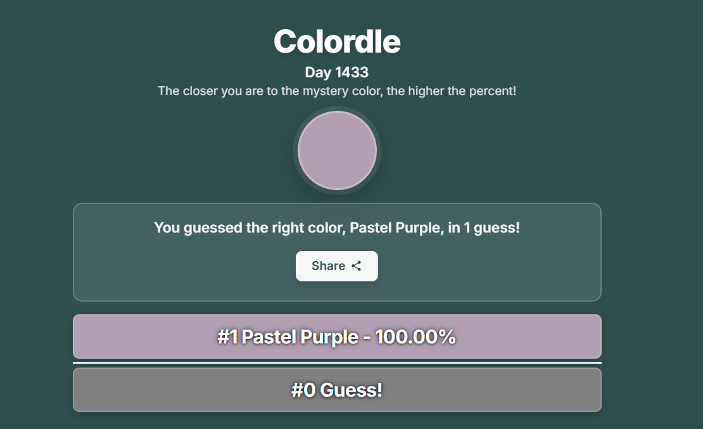Click "100.00%" in the Pastel Purple row
This screenshot has height=429, width=703.
[415, 337]
